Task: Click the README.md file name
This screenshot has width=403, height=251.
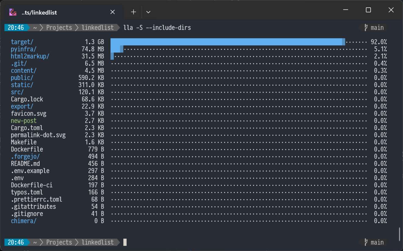Action: [x=25, y=164]
